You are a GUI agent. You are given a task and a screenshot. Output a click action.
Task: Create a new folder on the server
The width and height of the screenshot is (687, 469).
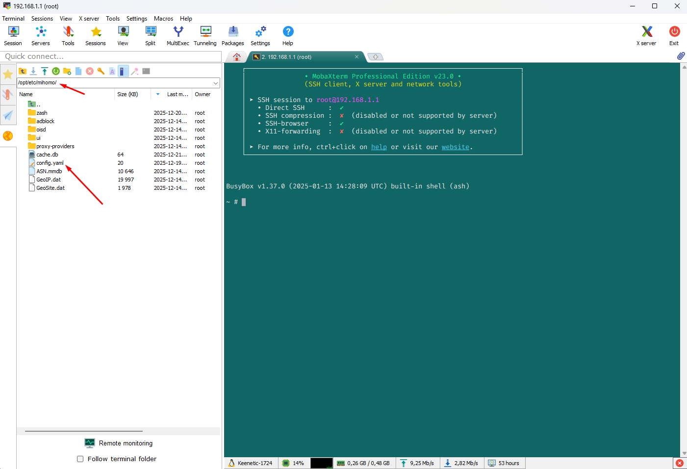67,71
